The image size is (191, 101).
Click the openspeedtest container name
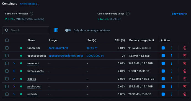(x=37, y=56)
